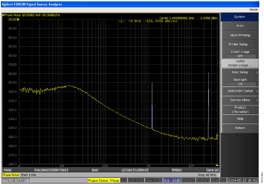
Task: Open Product Information softkey
Action: pyautogui.click(x=240, y=110)
